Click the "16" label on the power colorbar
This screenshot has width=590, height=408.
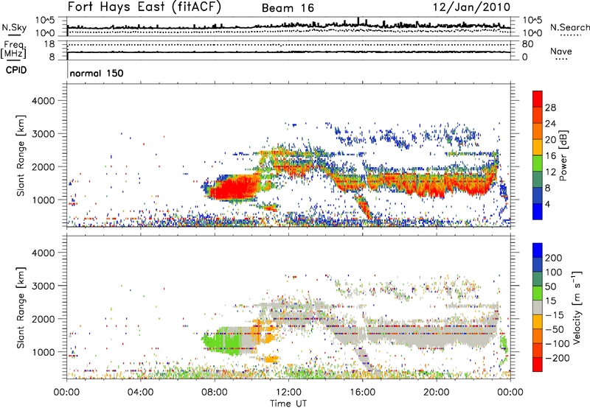(550, 156)
